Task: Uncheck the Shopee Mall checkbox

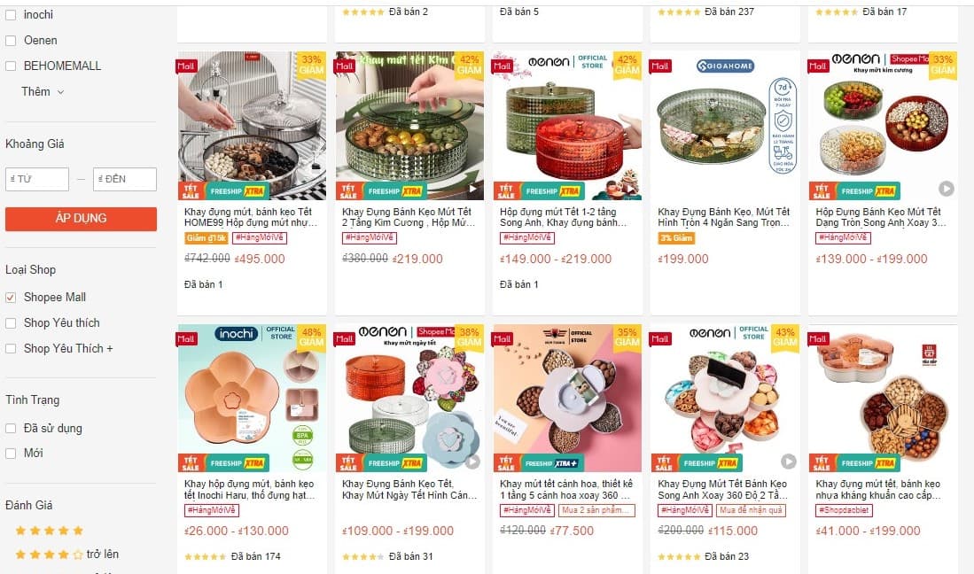Action: 11,298
